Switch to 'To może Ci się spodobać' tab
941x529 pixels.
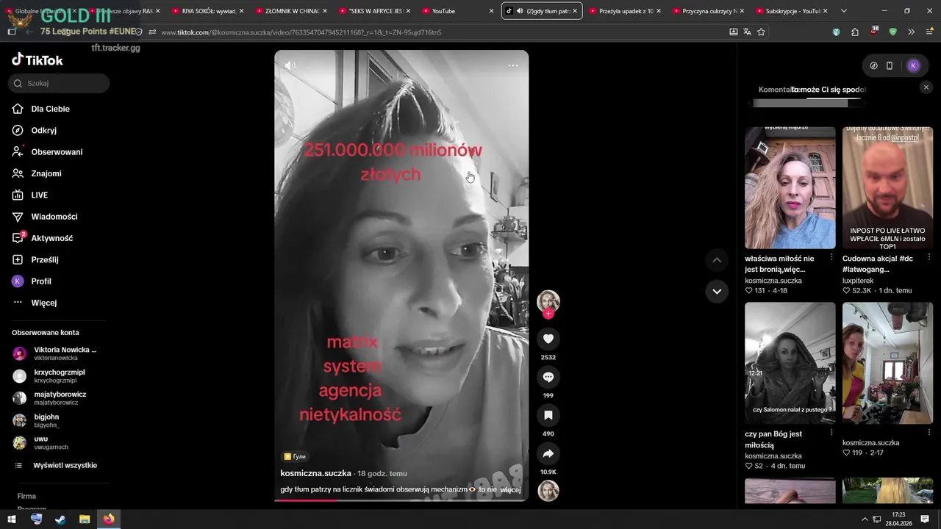pos(829,90)
